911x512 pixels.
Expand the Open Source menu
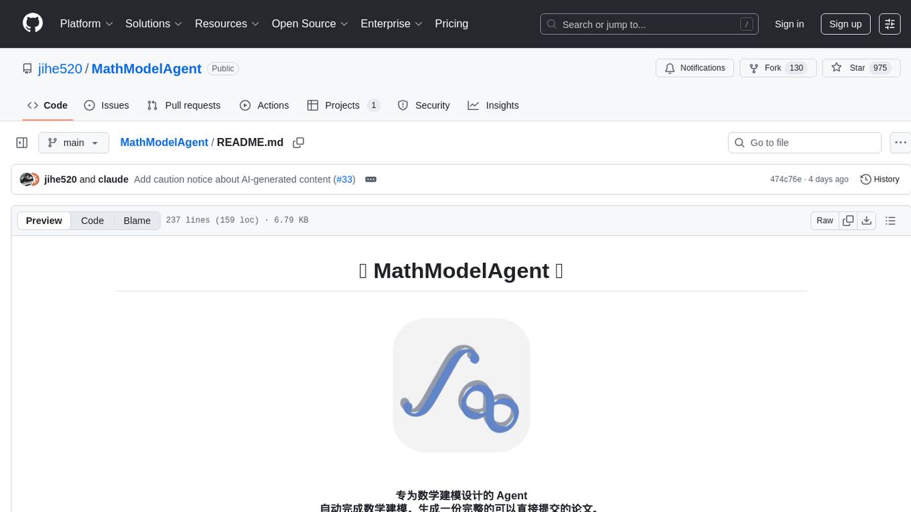pyautogui.click(x=309, y=23)
